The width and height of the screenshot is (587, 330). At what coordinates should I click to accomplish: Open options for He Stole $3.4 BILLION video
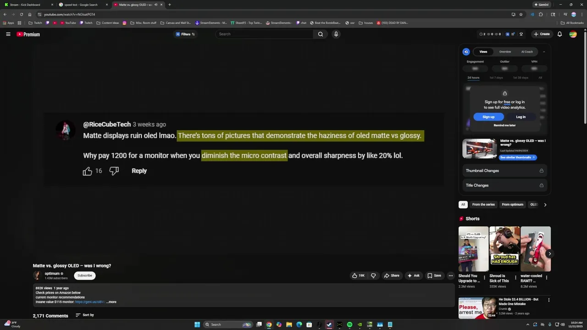point(548,300)
